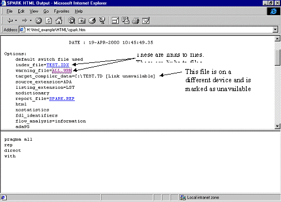
Task: Click the top frame scrollbar up arrow
Action: click(277, 39)
